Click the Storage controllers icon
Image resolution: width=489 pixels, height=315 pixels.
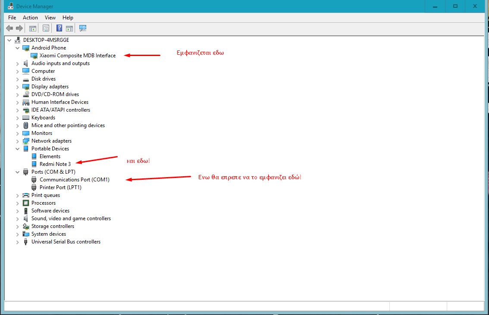pyautogui.click(x=26, y=227)
